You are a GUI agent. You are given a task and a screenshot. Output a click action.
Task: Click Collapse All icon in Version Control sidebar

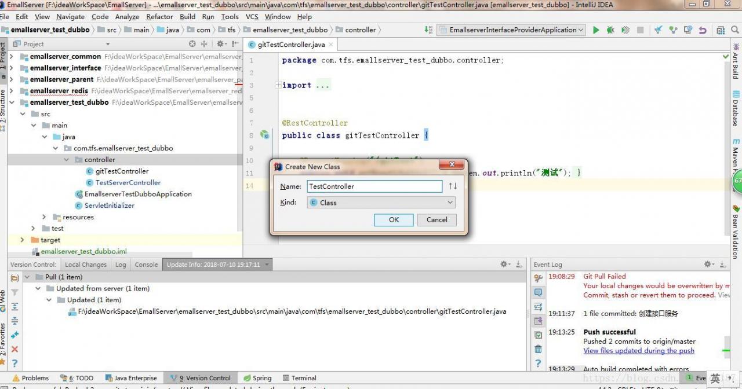tap(15, 321)
